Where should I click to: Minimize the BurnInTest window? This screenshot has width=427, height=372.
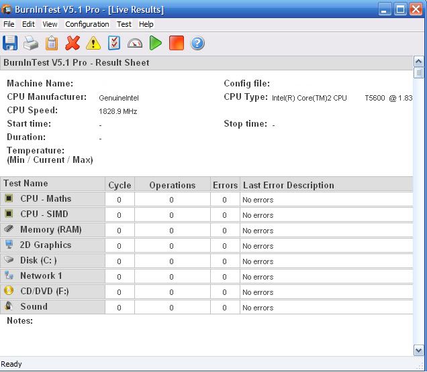pyautogui.click(x=384, y=9)
